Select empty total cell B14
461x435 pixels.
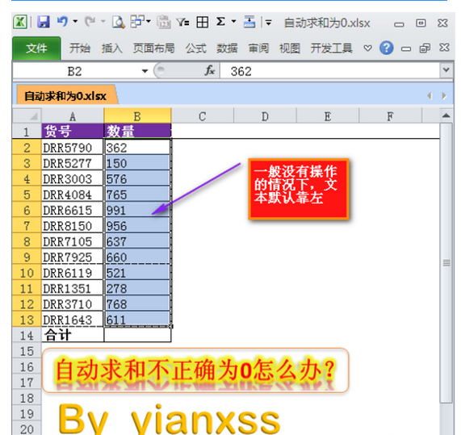[x=137, y=335]
